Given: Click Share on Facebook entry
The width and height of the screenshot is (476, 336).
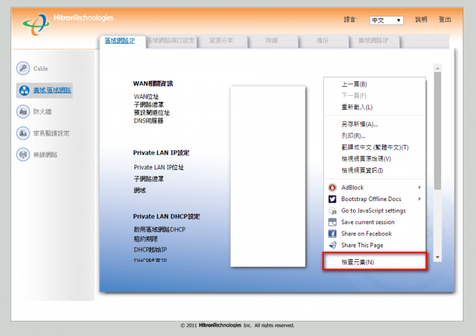Looking at the screenshot, I should [374, 233].
